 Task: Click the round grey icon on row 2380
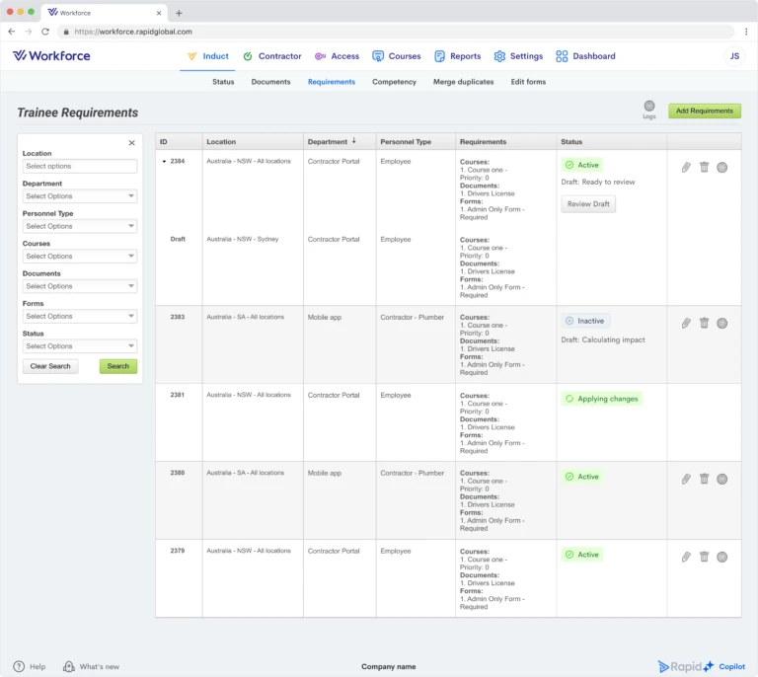coord(721,479)
